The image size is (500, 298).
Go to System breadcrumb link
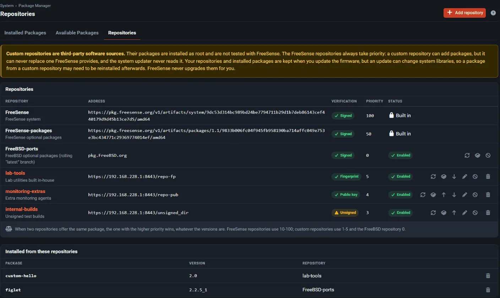pos(7,6)
